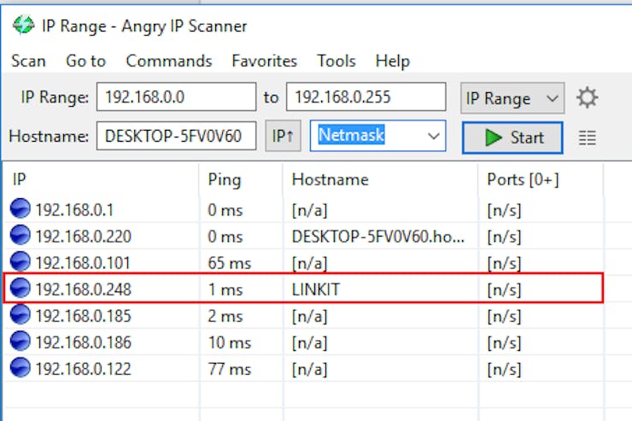Viewport: 632px width, 421px height.
Task: Expand the Netmask combo box
Action: (434, 136)
